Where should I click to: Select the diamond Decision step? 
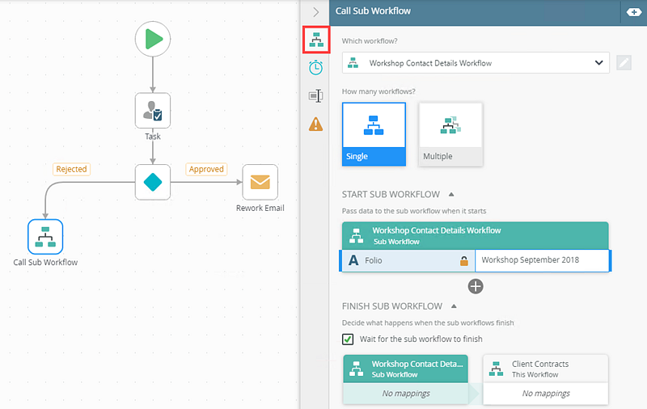pos(153,182)
